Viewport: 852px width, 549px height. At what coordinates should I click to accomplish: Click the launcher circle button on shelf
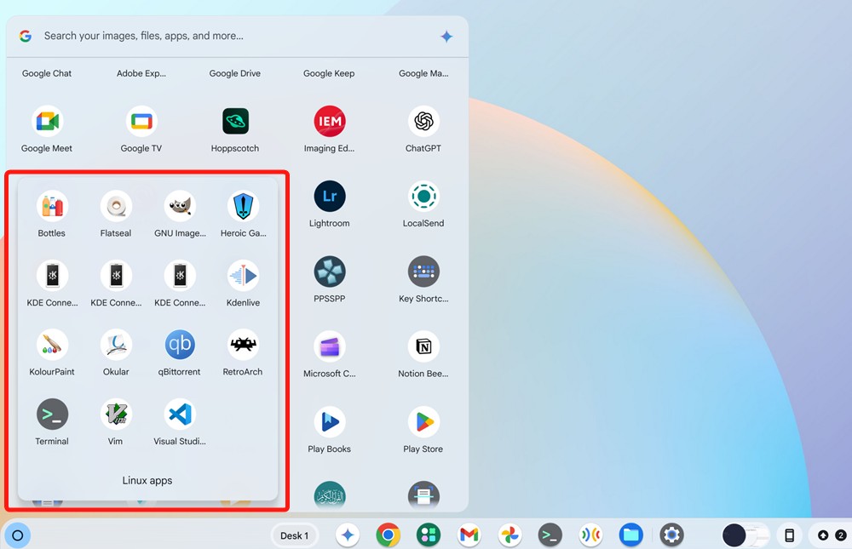pyautogui.click(x=18, y=535)
